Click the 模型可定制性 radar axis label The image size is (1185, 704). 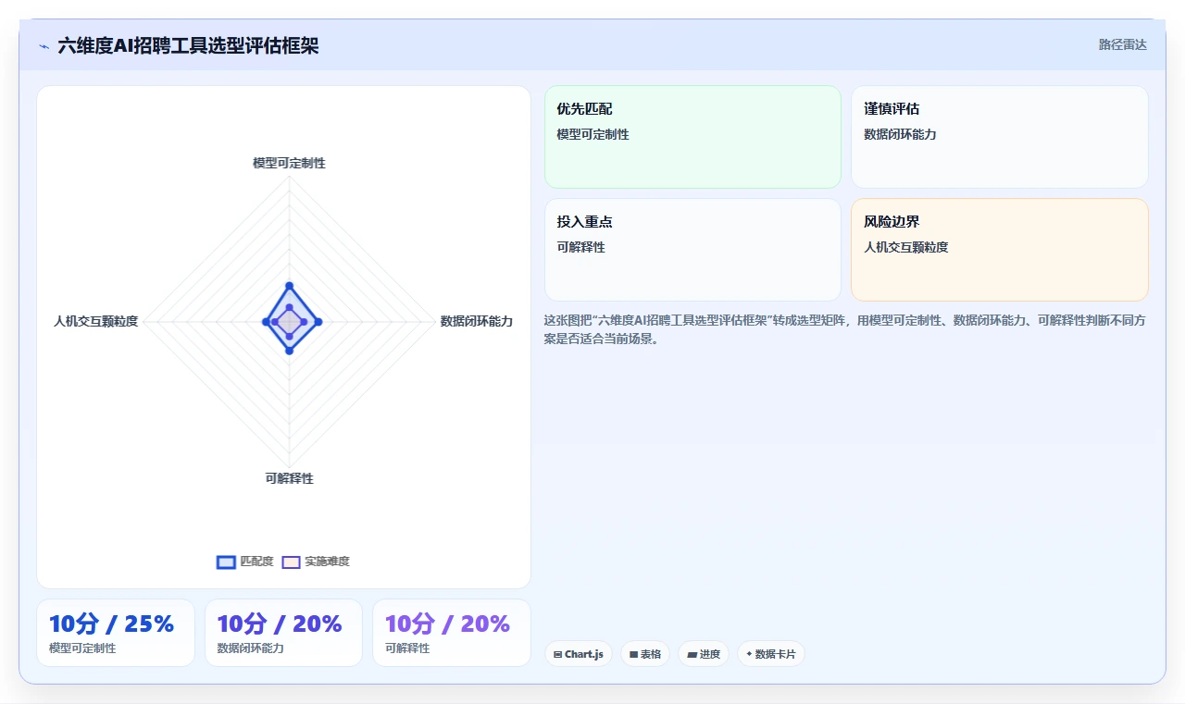[x=289, y=163]
